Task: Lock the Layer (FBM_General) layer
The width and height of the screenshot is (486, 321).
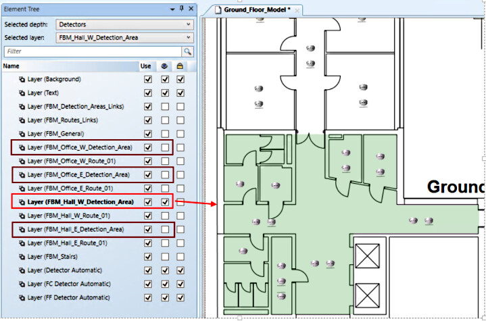Action: (x=180, y=134)
